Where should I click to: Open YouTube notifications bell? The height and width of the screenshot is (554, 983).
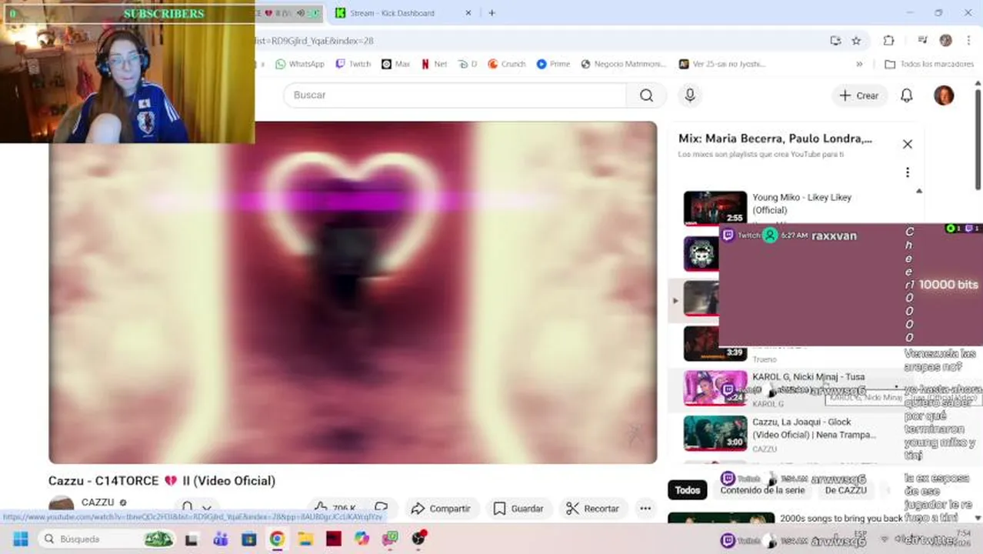click(907, 95)
